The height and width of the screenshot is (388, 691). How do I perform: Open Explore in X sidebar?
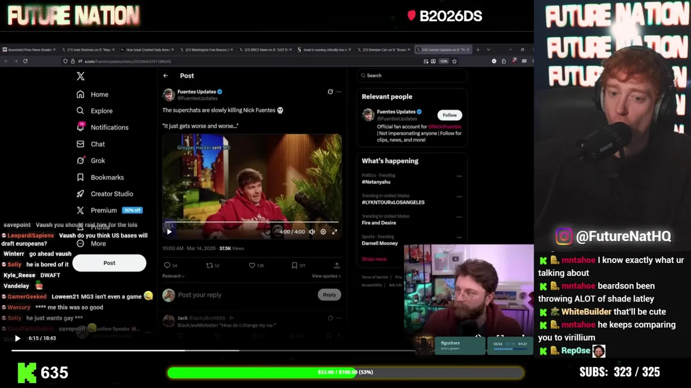94,111
